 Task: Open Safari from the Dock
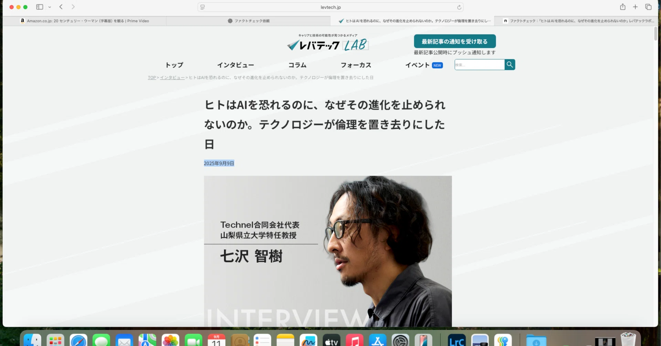[x=78, y=340]
